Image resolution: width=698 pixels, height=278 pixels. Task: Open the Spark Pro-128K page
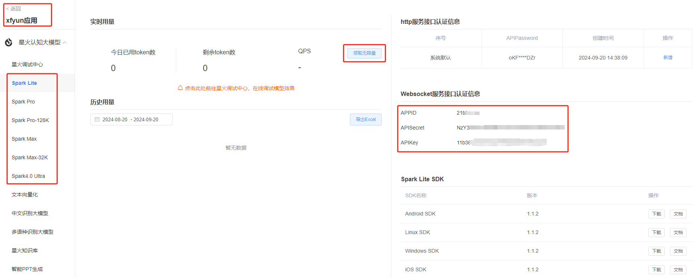tap(30, 120)
